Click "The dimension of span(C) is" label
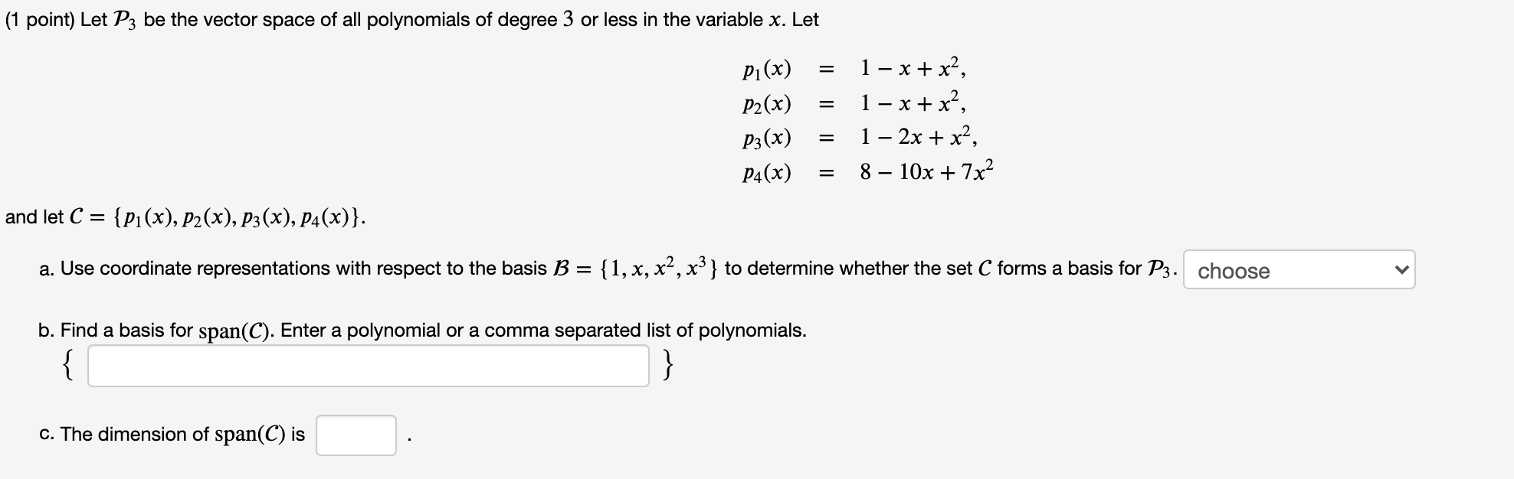The image size is (1514, 479). click(x=172, y=435)
